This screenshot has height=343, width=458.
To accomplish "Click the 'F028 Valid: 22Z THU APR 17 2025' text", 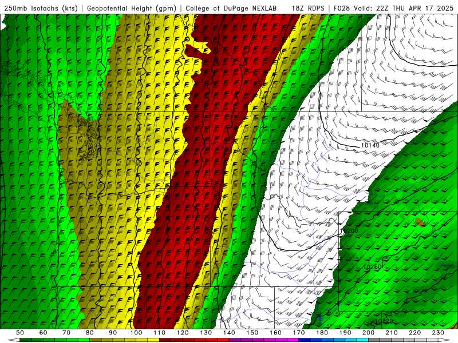I will 394,9.
